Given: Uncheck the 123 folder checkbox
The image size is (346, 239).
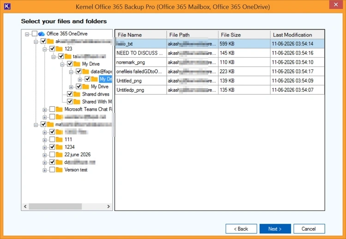Looking at the screenshot, I should (x=52, y=49).
